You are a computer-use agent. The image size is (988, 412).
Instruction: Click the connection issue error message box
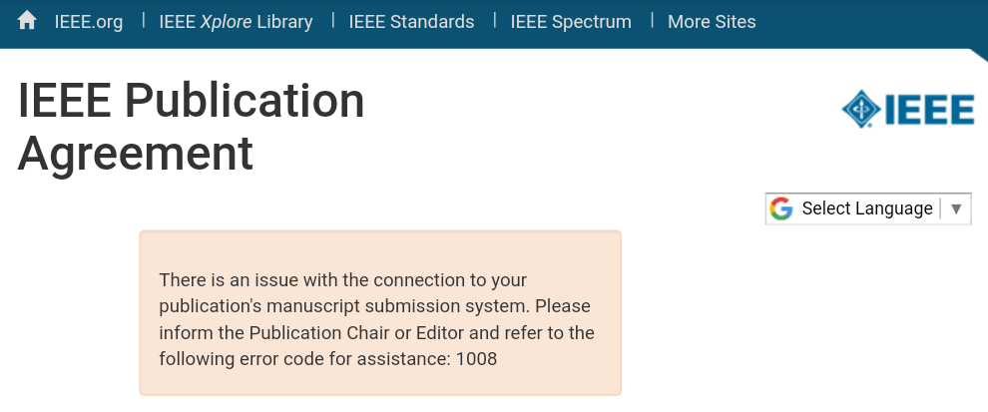pos(380,312)
